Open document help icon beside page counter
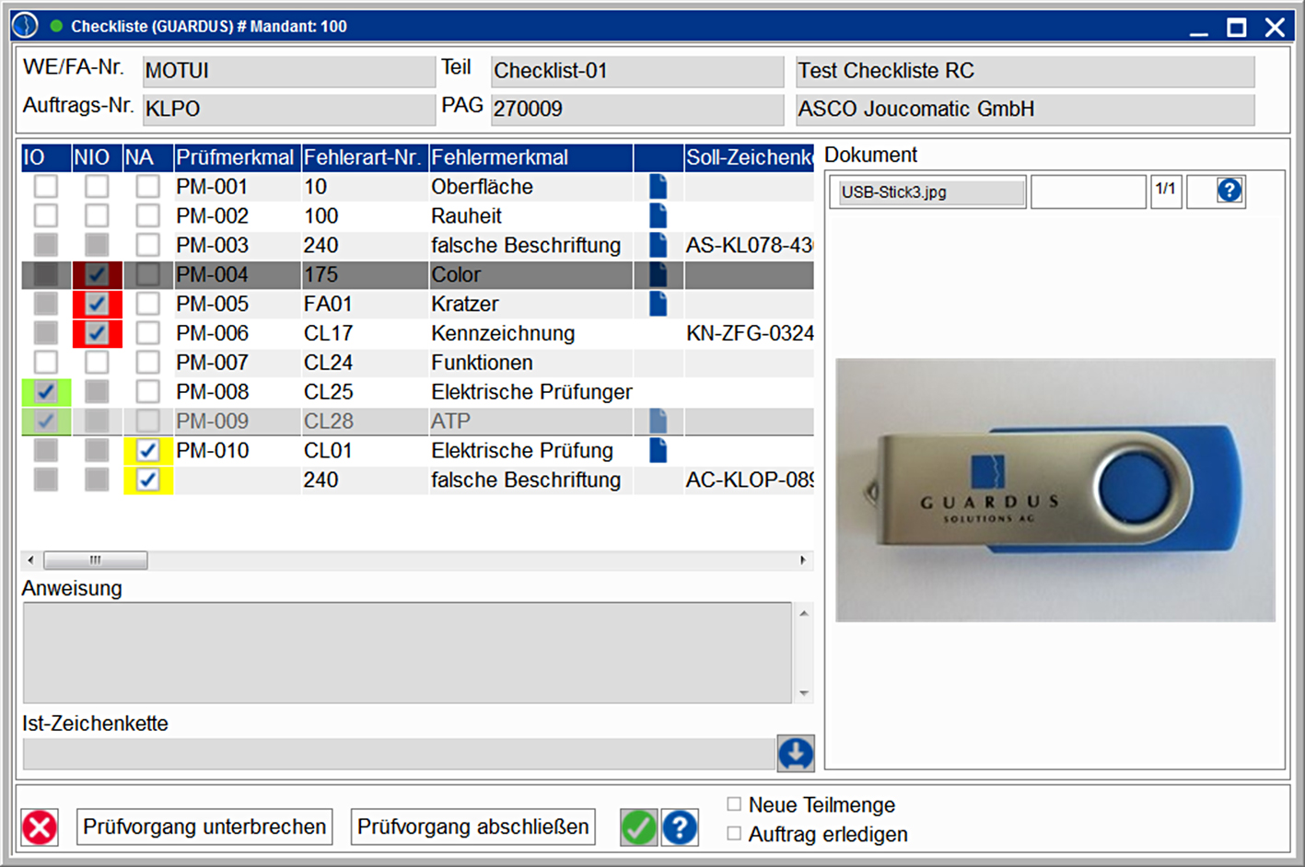 (1229, 191)
